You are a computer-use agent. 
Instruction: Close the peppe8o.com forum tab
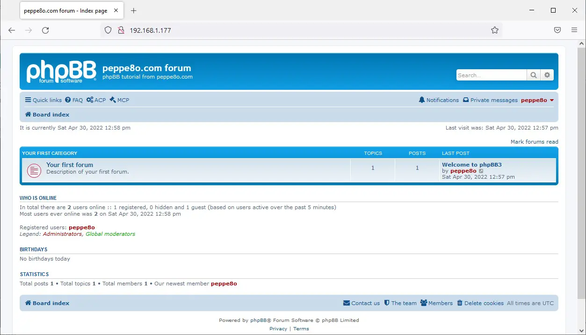tap(117, 11)
